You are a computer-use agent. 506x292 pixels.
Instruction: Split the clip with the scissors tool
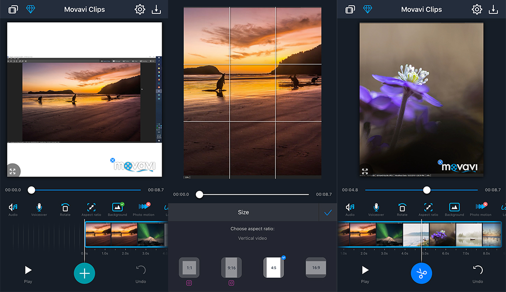coord(421,273)
